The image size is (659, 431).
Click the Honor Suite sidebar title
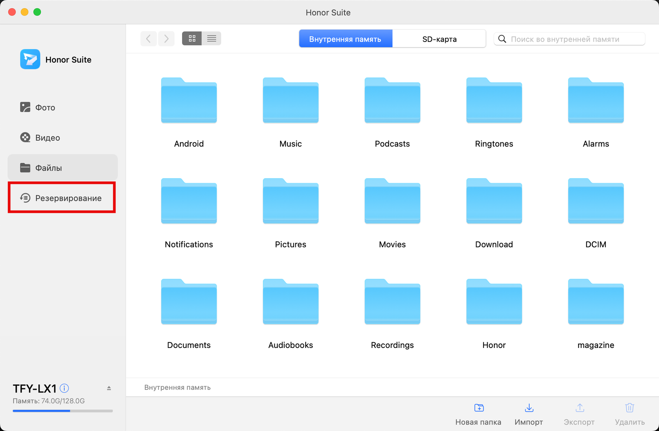point(68,60)
